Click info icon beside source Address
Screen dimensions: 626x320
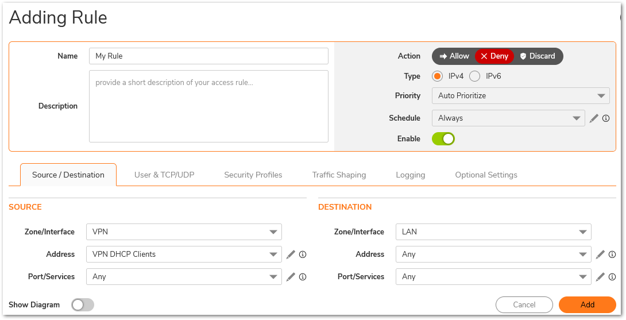point(303,255)
